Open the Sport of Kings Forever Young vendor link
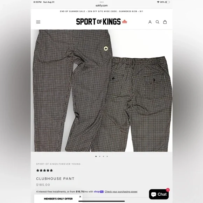The image size is (203, 203). click(58, 164)
